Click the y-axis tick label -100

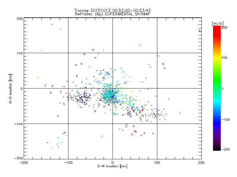(18, 124)
